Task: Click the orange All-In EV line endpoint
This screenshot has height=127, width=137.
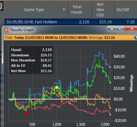Action: tap(110, 108)
